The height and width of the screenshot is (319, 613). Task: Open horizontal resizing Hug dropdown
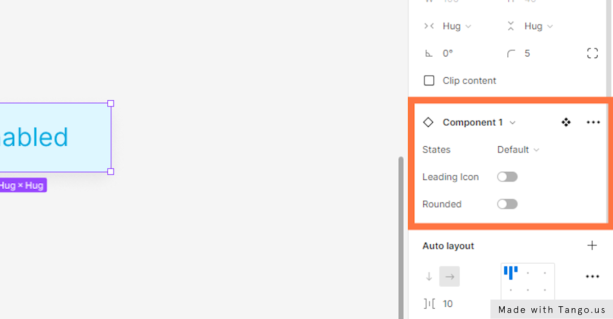pyautogui.click(x=457, y=26)
